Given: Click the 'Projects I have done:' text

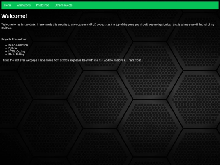Looking at the screenshot, I should click(14, 39).
